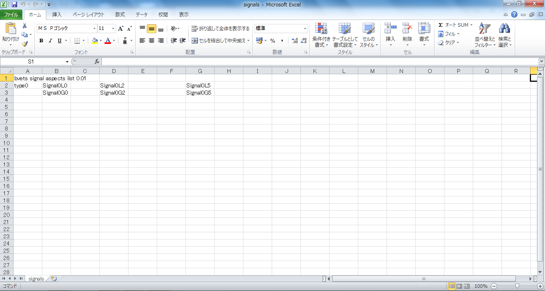Activate the Format Painter brush
This screenshot has height=291, width=545.
pos(24,44)
